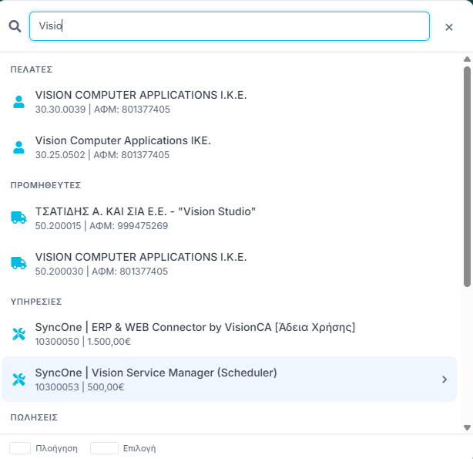473x459 pixels.
Task: Click customer icon for code 30.25.0502
Action: point(18,147)
